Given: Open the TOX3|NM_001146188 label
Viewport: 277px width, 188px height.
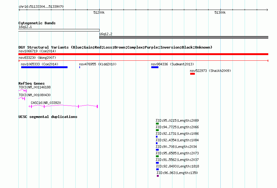Looking at the screenshot, I should 35,87.
